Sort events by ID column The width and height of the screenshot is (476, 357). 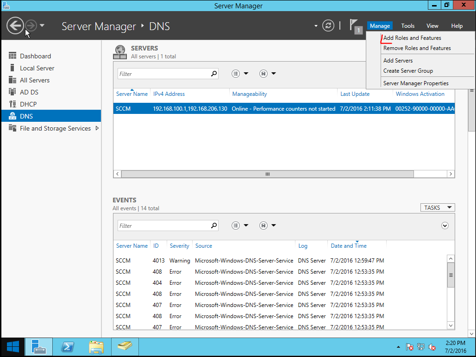156,246
